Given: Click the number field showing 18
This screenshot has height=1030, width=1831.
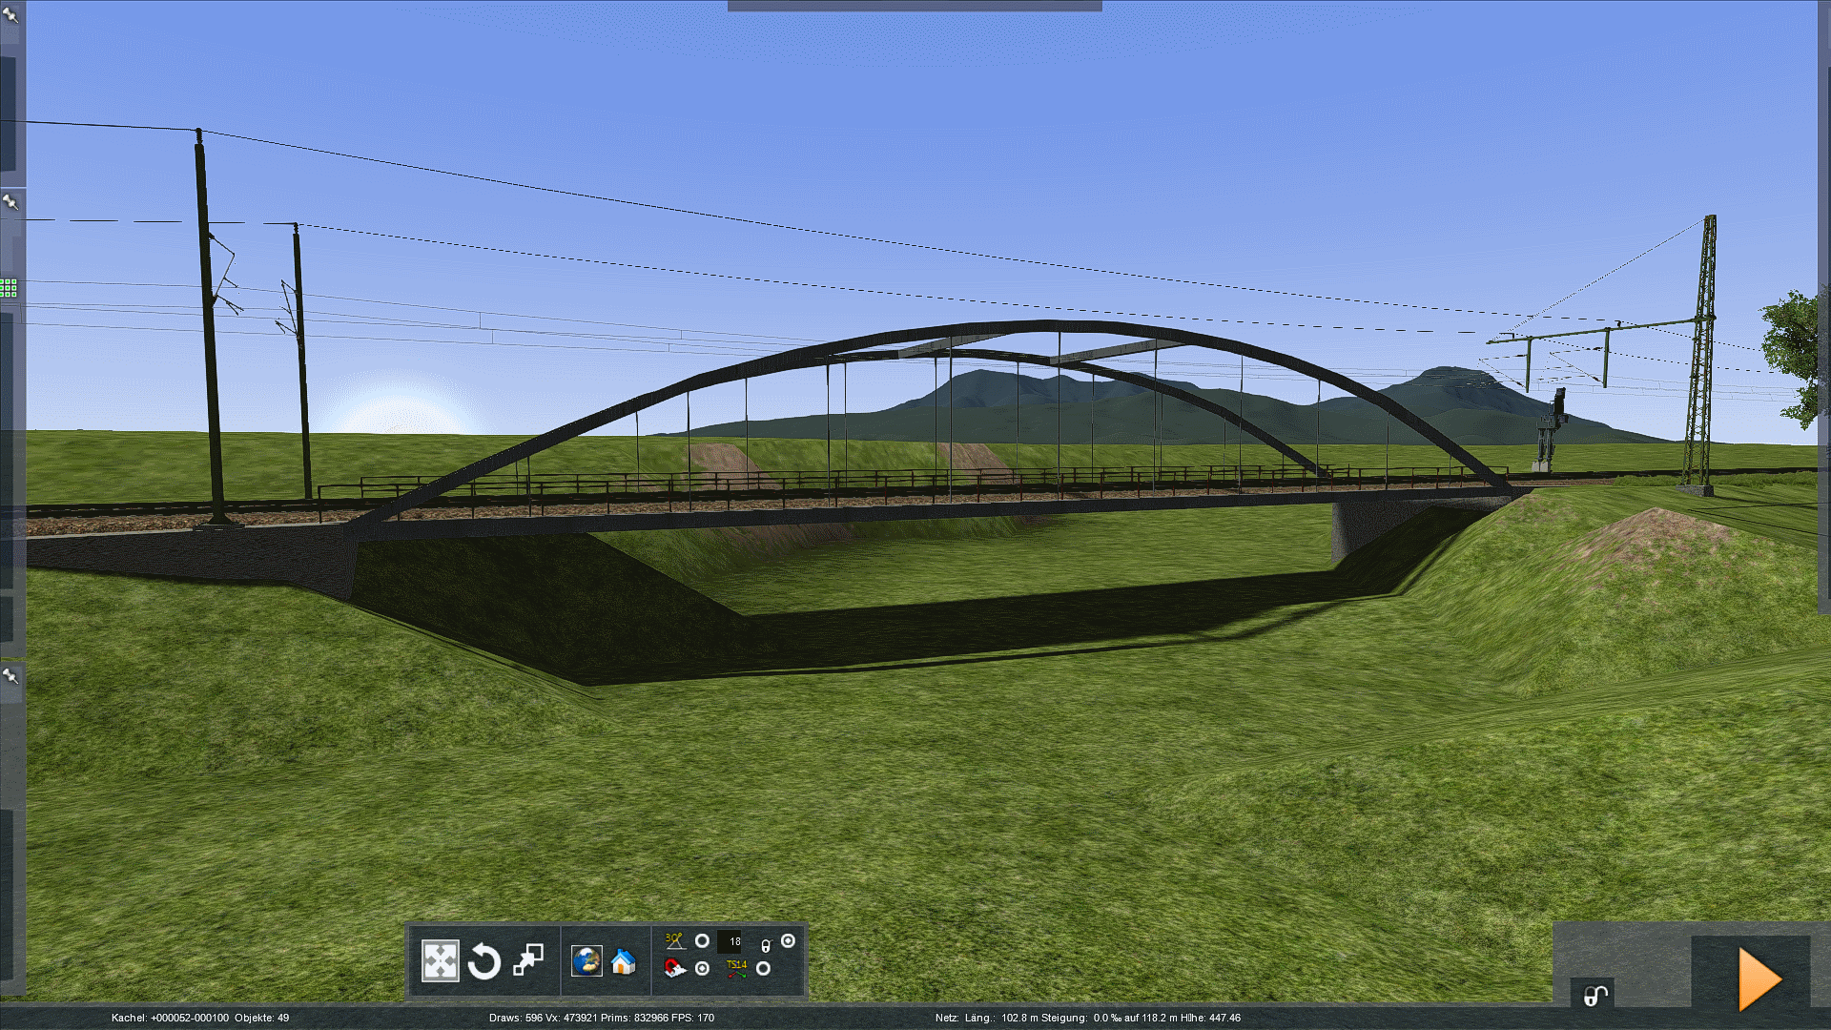Looking at the screenshot, I should click(x=730, y=941).
